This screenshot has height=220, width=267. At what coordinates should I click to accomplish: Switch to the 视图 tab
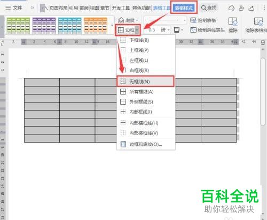(x=95, y=8)
